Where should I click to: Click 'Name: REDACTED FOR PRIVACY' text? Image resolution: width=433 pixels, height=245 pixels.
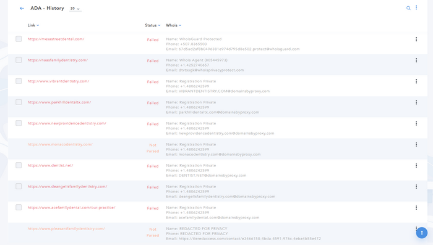(197, 228)
